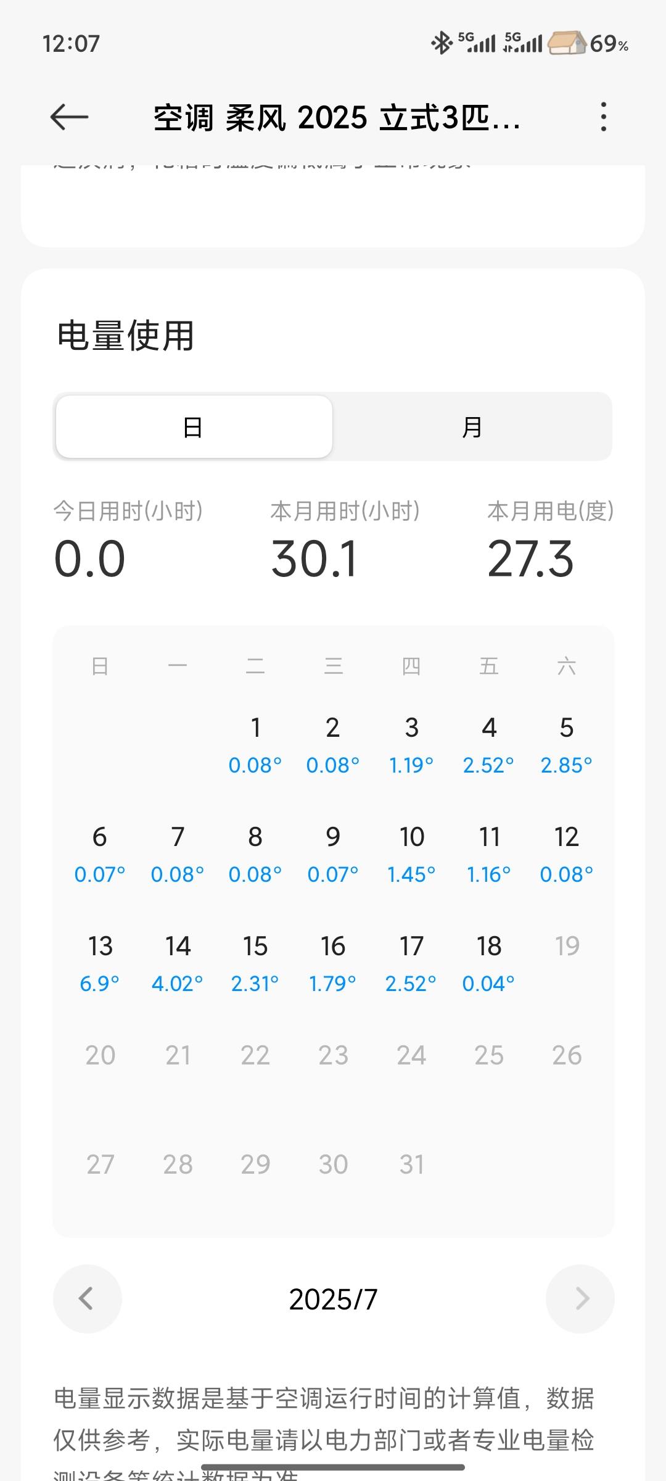Viewport: 666px width, 1481px height.
Task: Select day 18 showing 0.04° usage
Action: click(x=489, y=963)
